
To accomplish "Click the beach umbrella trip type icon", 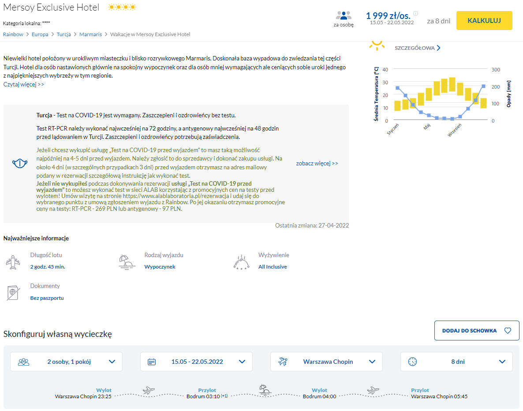I will point(127,262).
